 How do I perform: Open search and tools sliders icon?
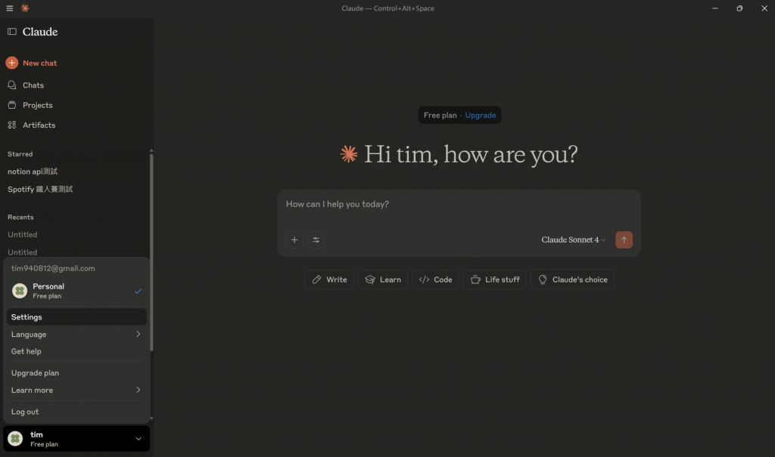tap(316, 240)
